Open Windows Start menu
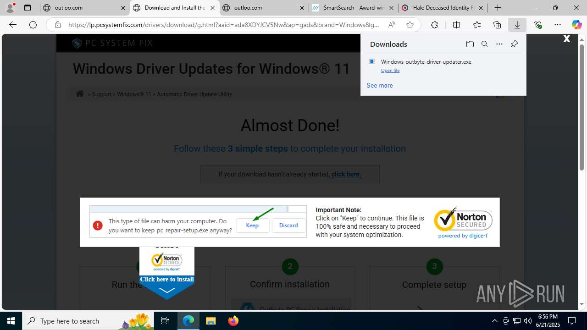The width and height of the screenshot is (587, 330). pyautogui.click(x=11, y=321)
